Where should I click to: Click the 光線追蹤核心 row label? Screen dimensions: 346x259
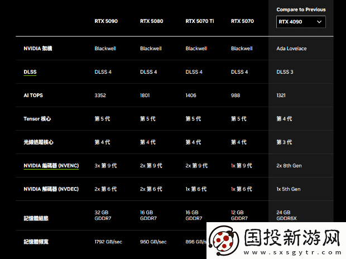click(39, 142)
